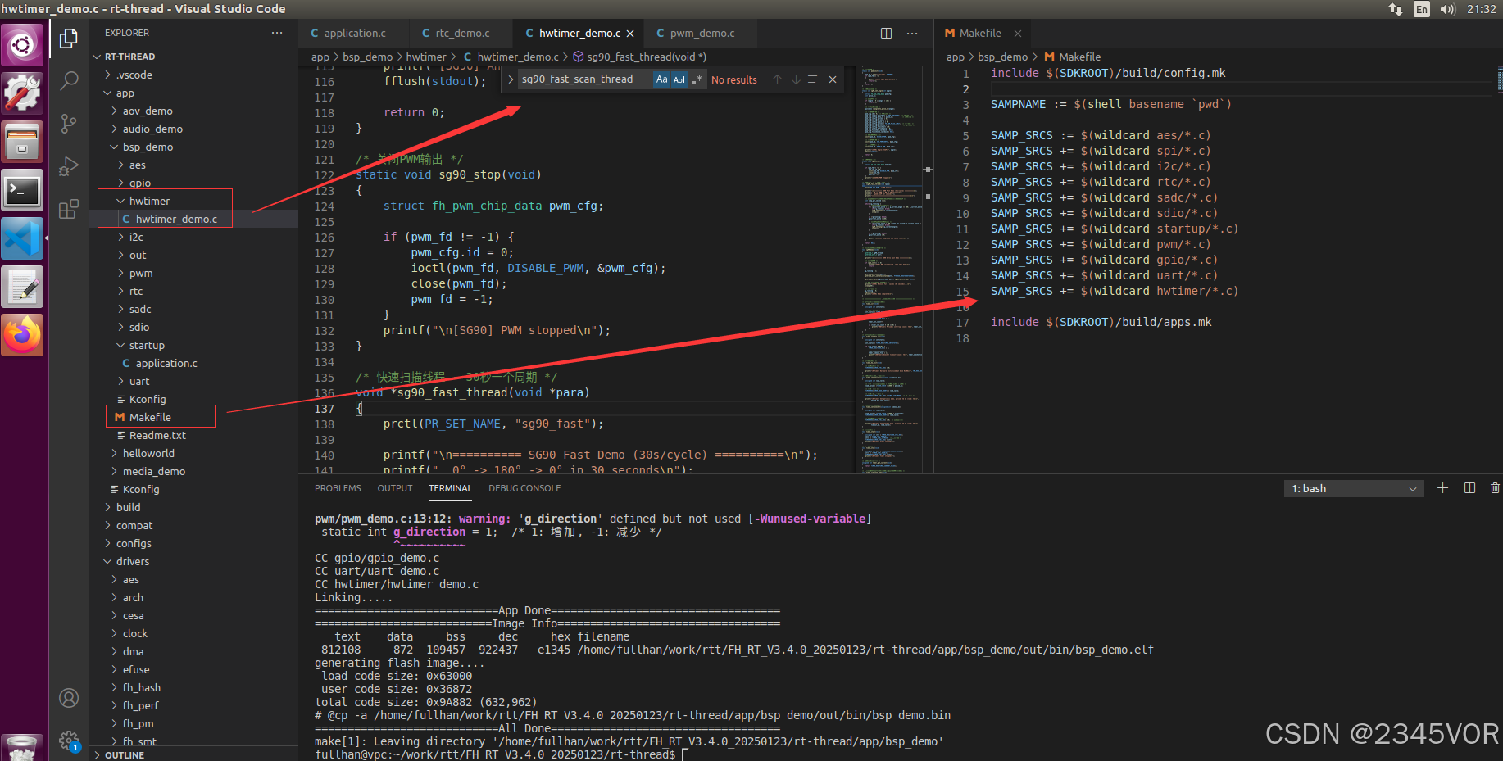Screen dimensions: 1503x761
Task: Collapse the hwtimer folder
Action: tap(193, 201)
